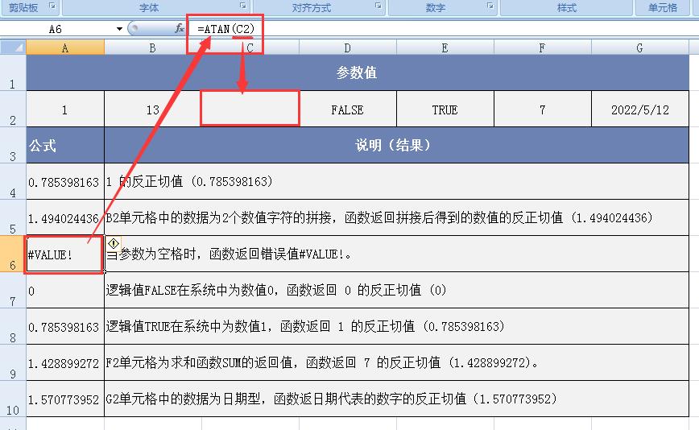
Task: Select row 6 header
Action: tap(13, 254)
